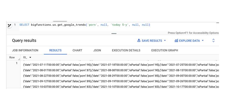Click result line starting with date 2021-10-03
The image size is (231, 110).
coord(121,87)
